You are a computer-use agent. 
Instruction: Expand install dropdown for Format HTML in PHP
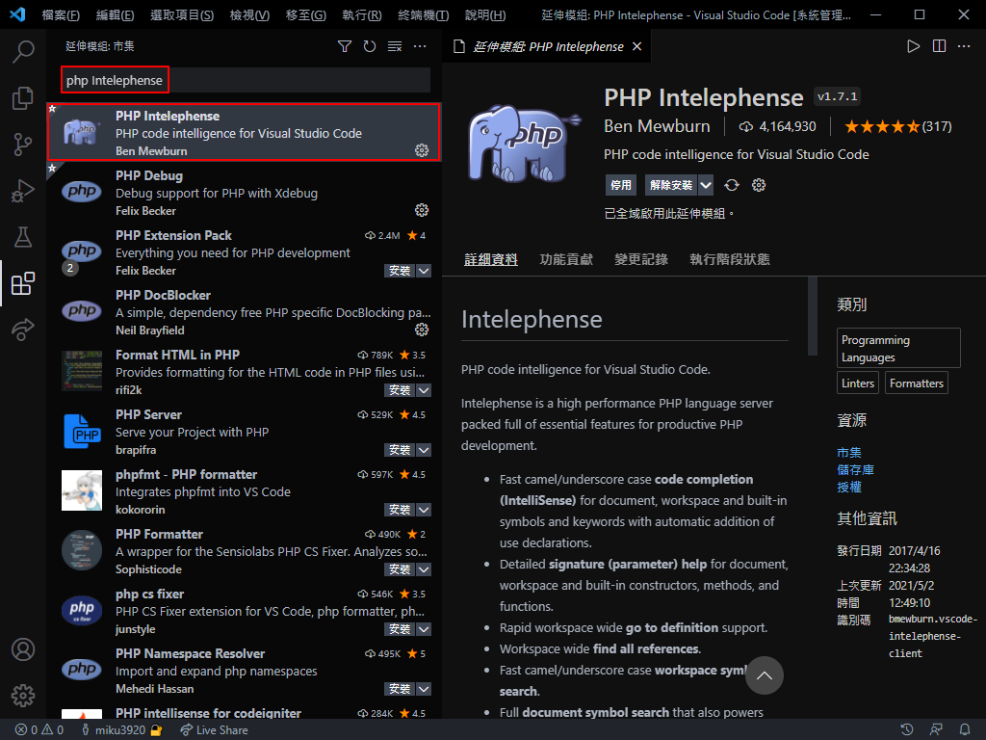[x=425, y=390]
